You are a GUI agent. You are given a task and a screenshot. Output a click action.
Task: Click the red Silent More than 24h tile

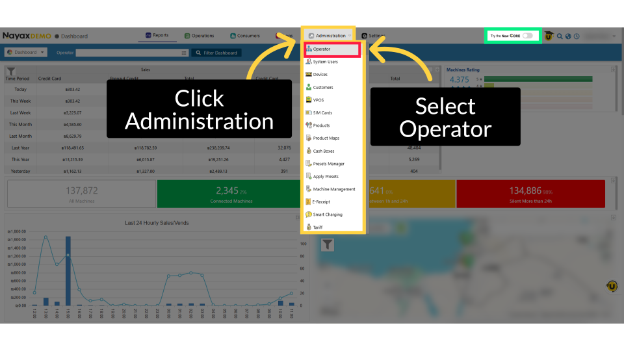click(530, 194)
